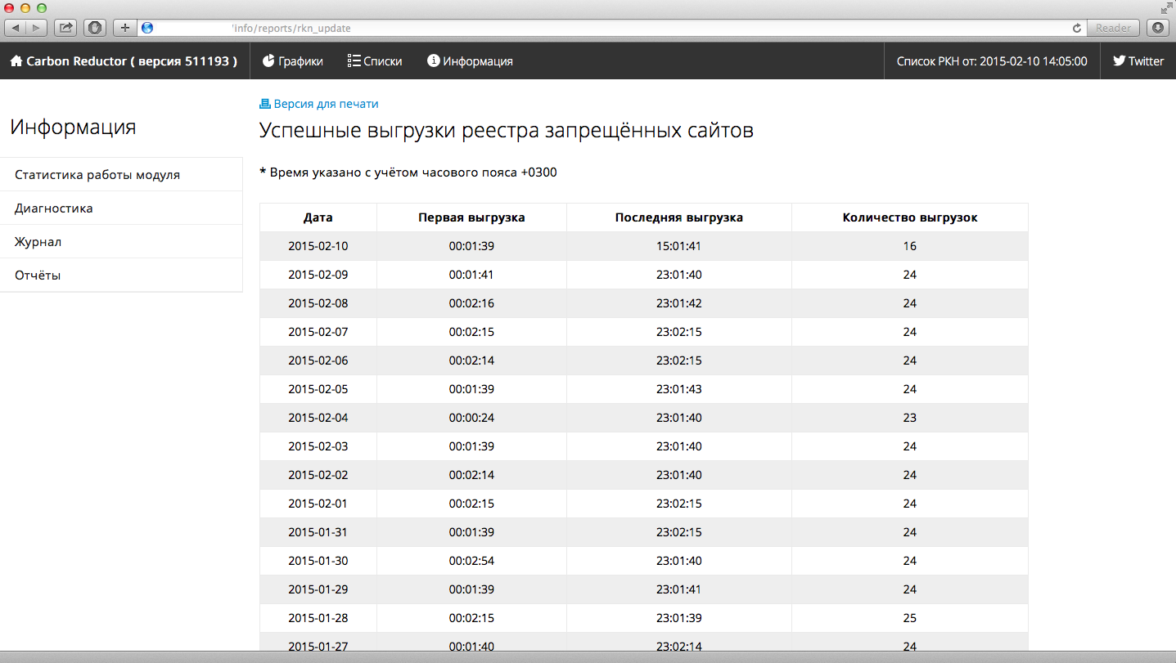This screenshot has width=1176, height=663.
Task: Open the Информация menu
Action: pyautogui.click(x=470, y=61)
